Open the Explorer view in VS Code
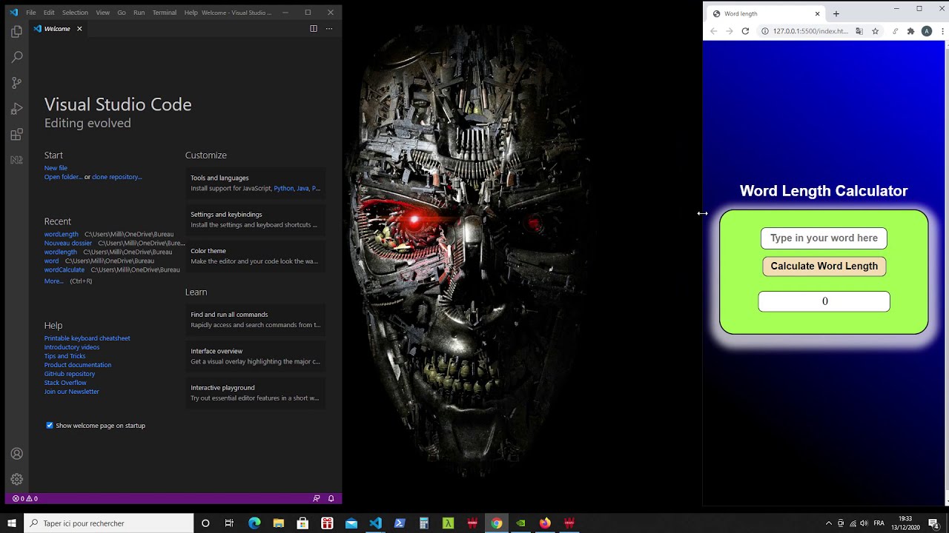949x533 pixels. pos(16,32)
